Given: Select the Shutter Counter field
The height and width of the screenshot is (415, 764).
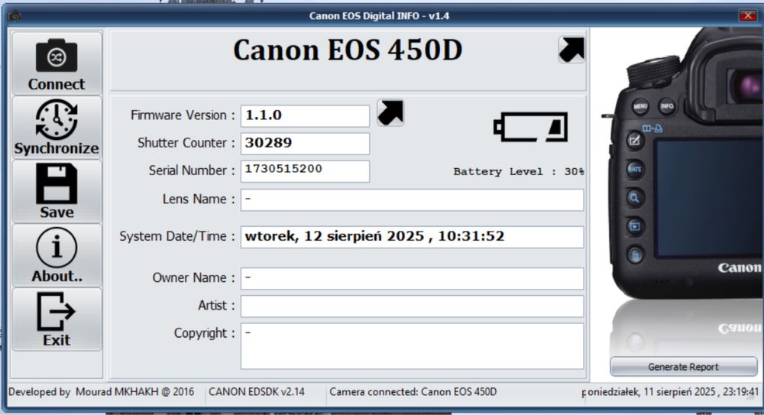Looking at the screenshot, I should (x=305, y=144).
